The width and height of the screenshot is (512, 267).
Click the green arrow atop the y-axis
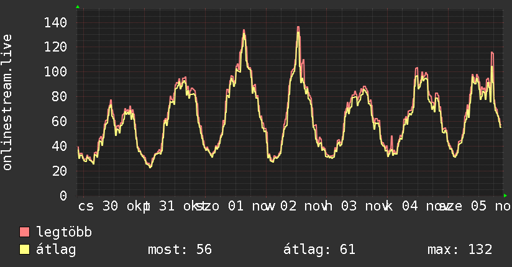tap(78, 7)
